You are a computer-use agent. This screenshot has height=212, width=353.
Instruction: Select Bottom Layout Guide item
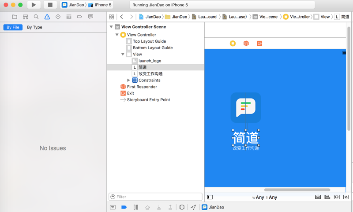pos(156,48)
